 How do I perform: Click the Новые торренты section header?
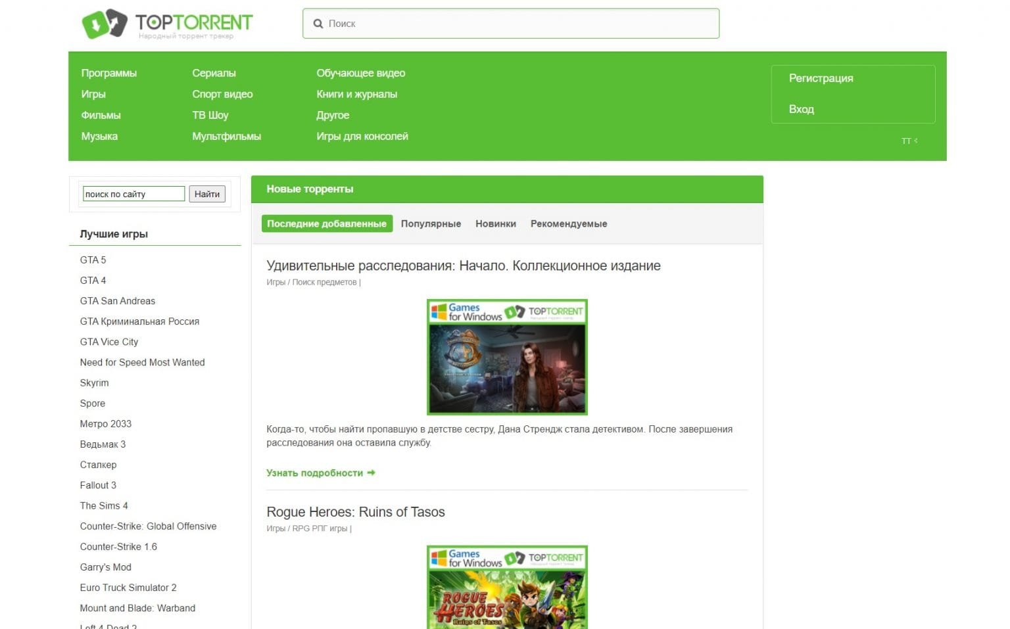pos(310,189)
